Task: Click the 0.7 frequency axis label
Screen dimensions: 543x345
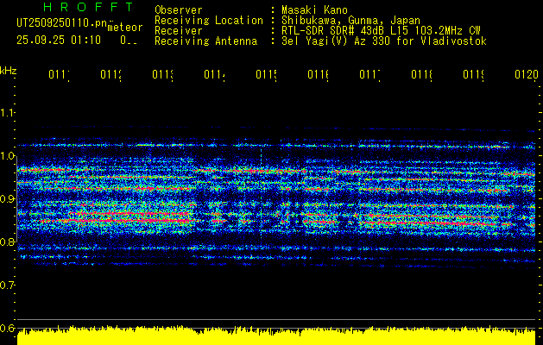Action: tap(7, 285)
